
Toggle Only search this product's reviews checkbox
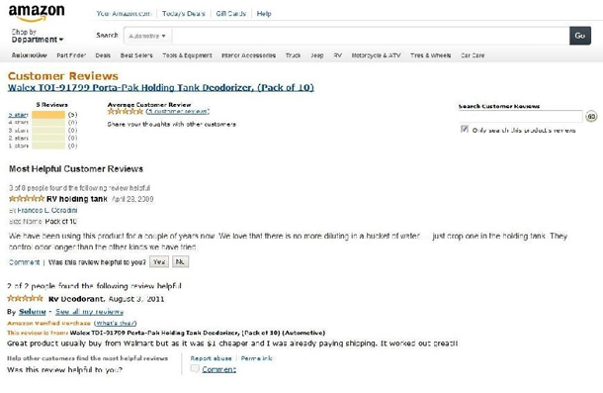point(465,129)
